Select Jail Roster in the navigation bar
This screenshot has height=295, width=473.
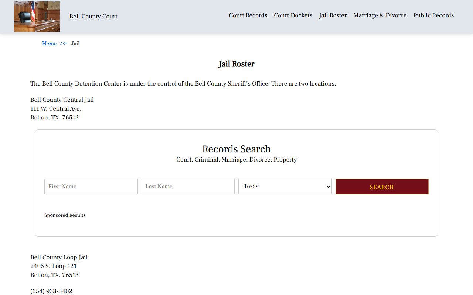(333, 15)
